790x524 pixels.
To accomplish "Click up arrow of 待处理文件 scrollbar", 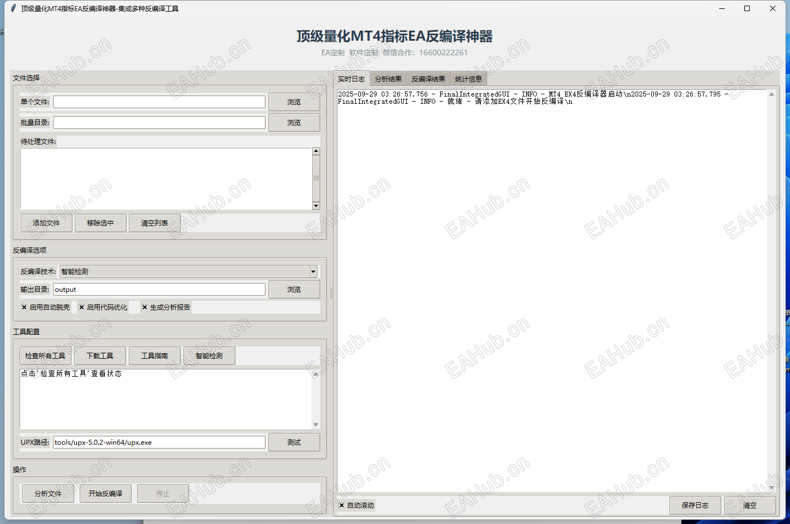I will (316, 151).
